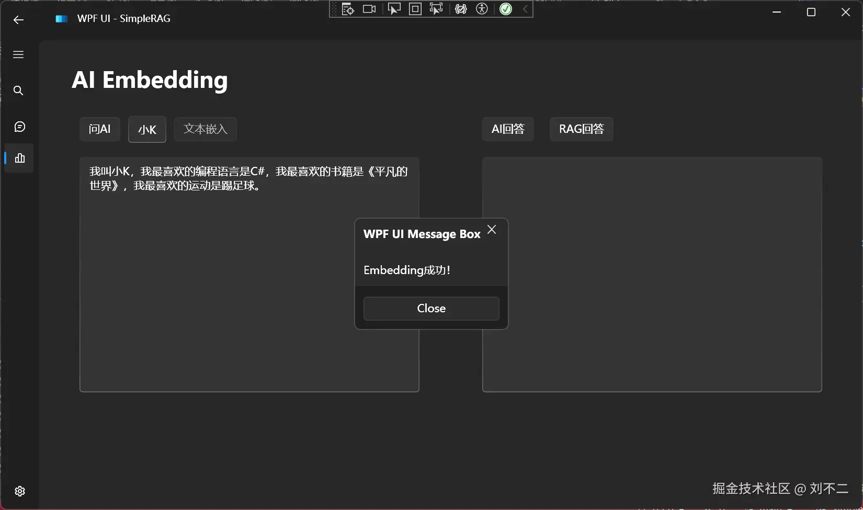Activate the Select Element debug tool

click(x=394, y=9)
